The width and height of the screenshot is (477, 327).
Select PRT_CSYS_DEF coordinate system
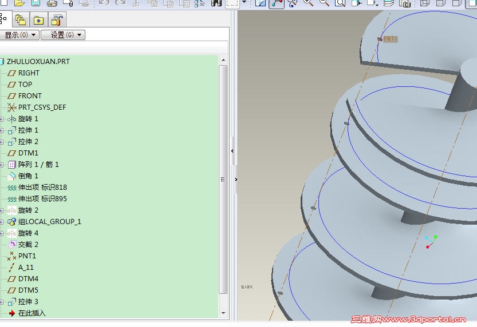tap(42, 107)
